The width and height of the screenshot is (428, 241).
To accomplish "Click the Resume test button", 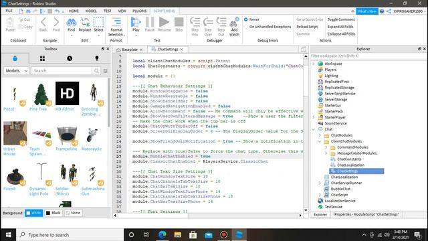I will pyautogui.click(x=164, y=22).
